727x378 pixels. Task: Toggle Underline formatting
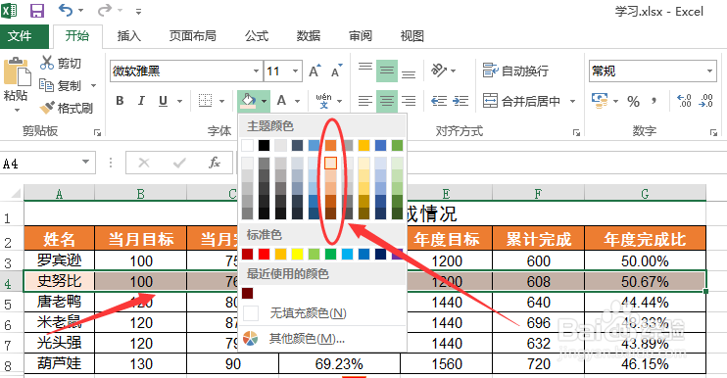click(163, 101)
